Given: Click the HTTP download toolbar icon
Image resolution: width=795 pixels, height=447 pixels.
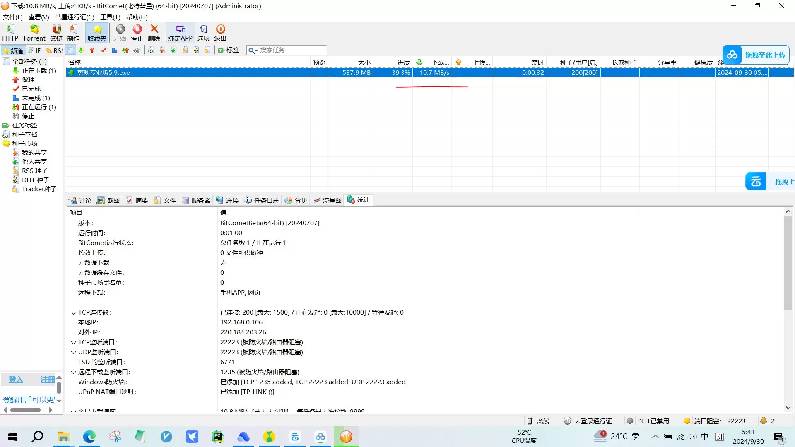Looking at the screenshot, I should click(10, 33).
